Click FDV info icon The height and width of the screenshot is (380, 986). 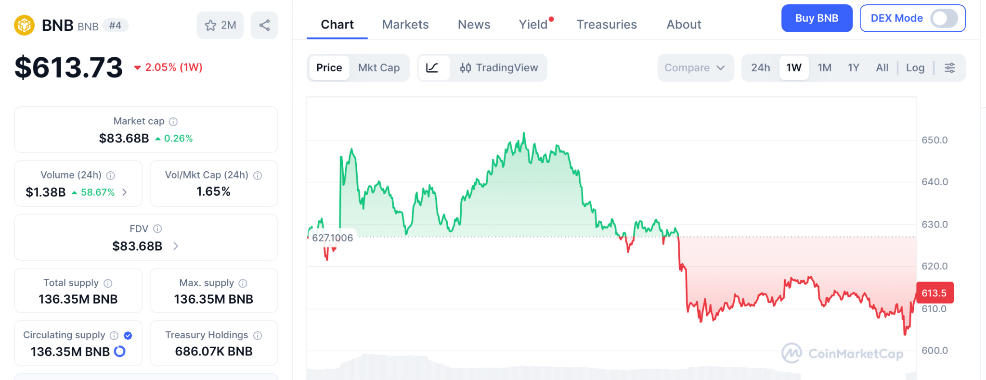[157, 229]
